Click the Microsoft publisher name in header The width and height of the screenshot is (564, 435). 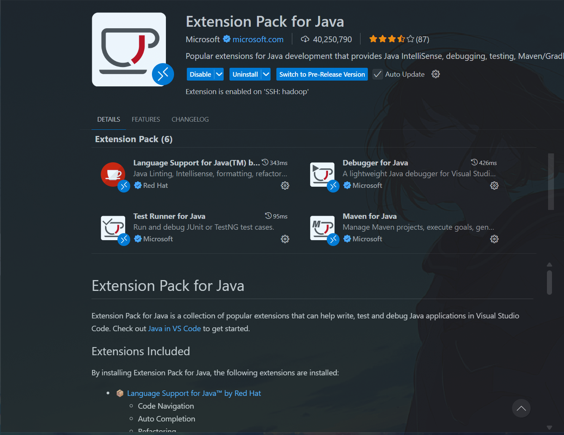[203, 39]
